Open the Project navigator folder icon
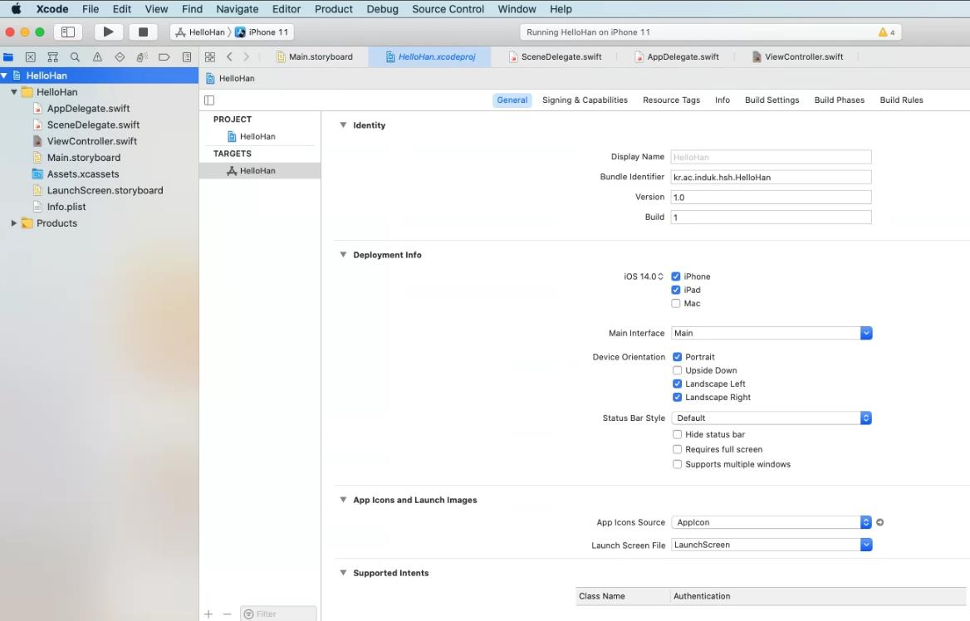This screenshot has height=621, width=970. [8, 57]
